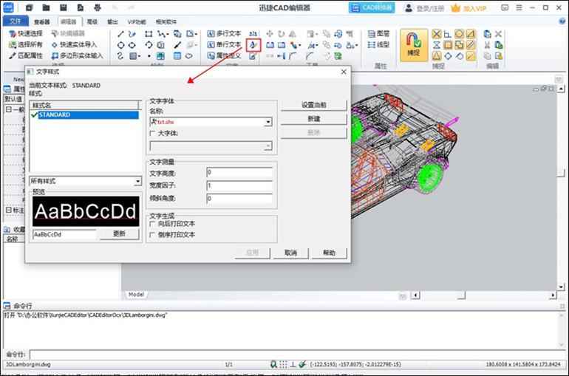Click the 设置当前 set current button
Image resolution: width=569 pixels, height=376 pixels.
(x=314, y=105)
